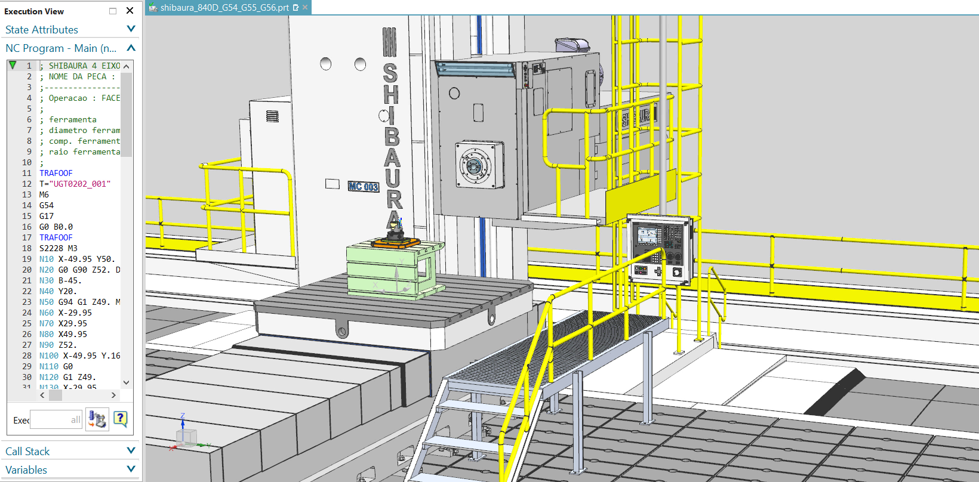Screen dimensions: 979x482
Task: Select NC line 12 with T="UGT0202_001"
Action: point(75,184)
